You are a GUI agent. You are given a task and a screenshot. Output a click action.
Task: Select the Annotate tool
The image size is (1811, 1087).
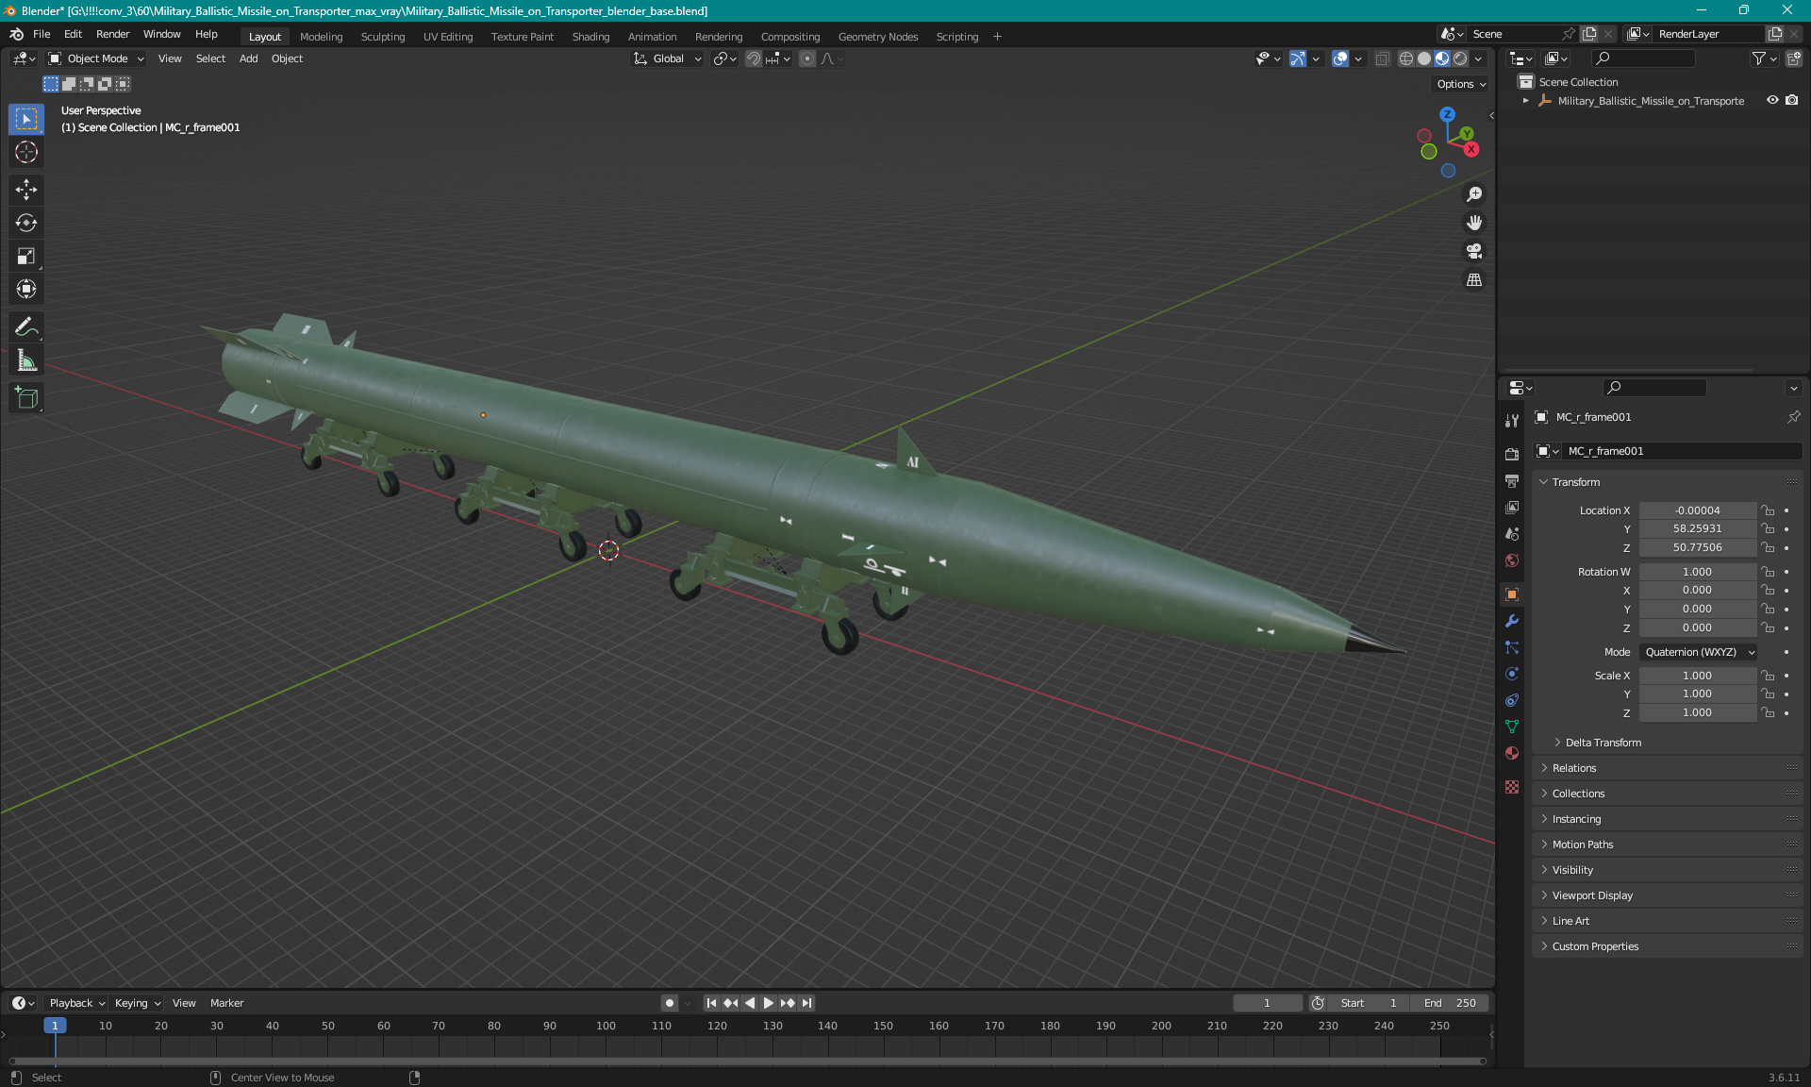tap(26, 327)
